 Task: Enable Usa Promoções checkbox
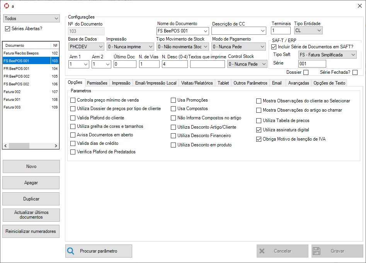coord(174,100)
